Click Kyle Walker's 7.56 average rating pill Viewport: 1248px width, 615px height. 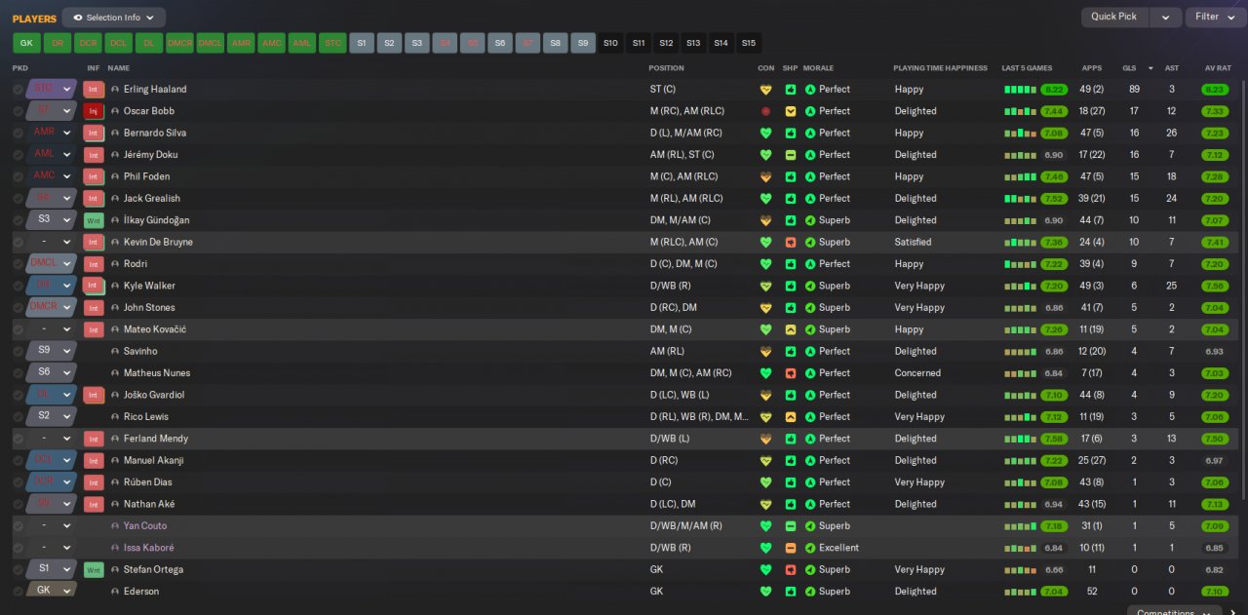coord(1215,286)
